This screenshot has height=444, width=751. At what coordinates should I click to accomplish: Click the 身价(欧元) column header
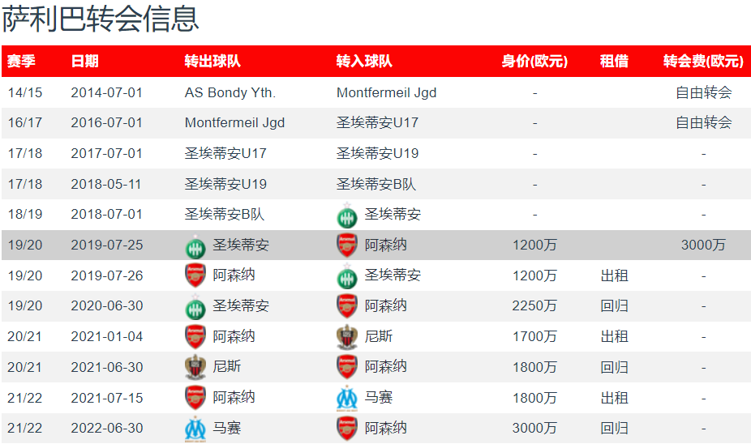point(534,62)
